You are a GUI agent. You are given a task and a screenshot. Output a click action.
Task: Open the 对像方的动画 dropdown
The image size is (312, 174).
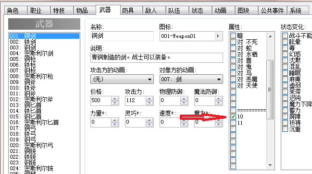[x=191, y=79]
